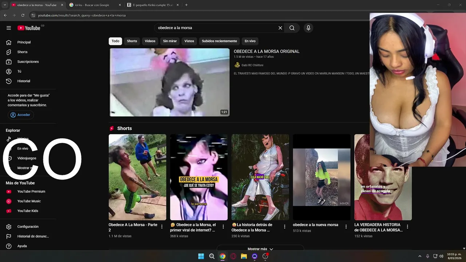Reload the page in browser toolbar
Viewport: 466px width, 262px height.
tap(23, 15)
